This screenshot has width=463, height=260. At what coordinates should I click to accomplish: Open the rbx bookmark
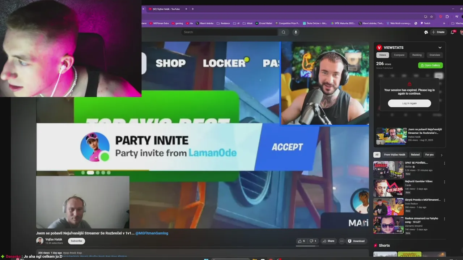pos(190,23)
